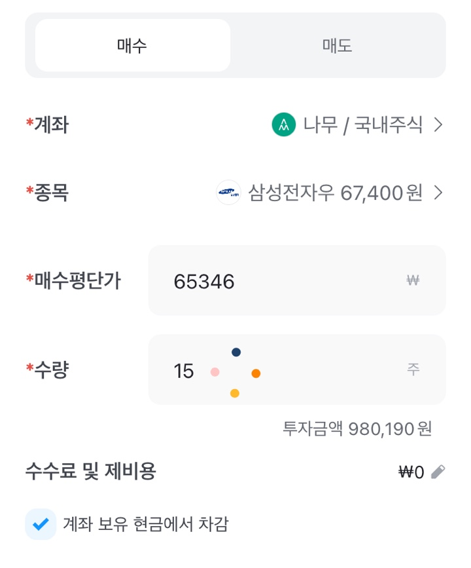The width and height of the screenshot is (471, 568).
Task: Click the dark blue dot in quantity field
Action: coord(236,352)
